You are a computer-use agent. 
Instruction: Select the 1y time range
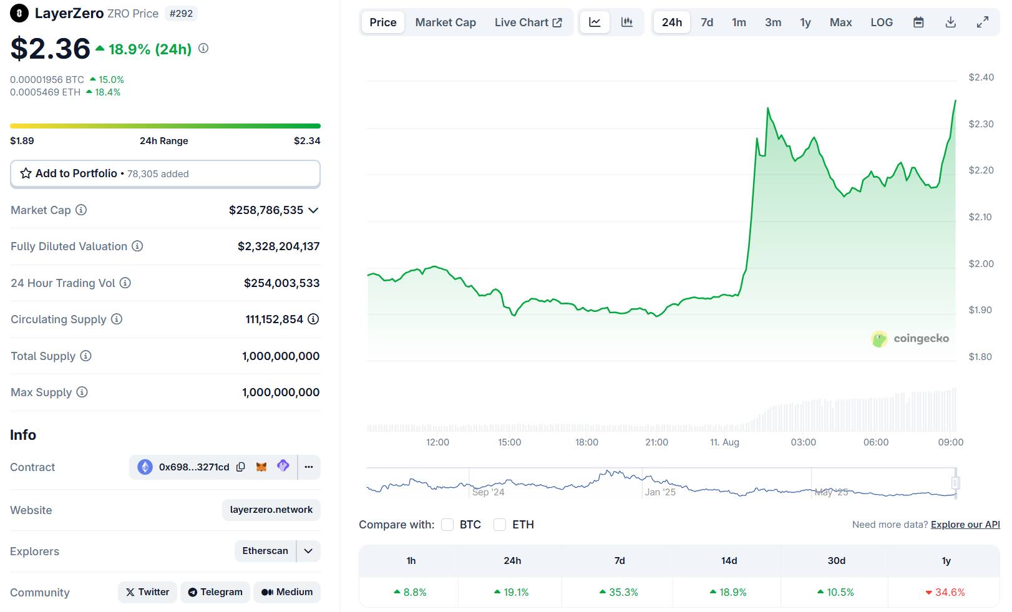[805, 22]
